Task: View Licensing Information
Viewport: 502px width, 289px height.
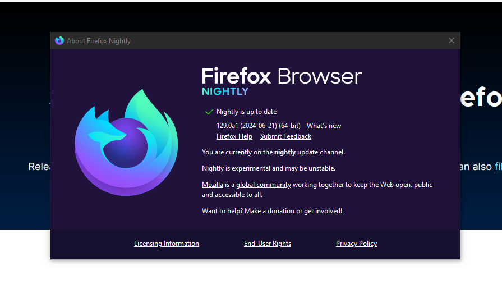Action: pyautogui.click(x=166, y=244)
